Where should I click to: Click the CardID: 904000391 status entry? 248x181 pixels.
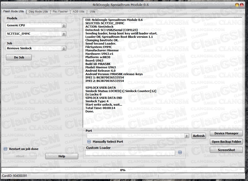(15, 176)
